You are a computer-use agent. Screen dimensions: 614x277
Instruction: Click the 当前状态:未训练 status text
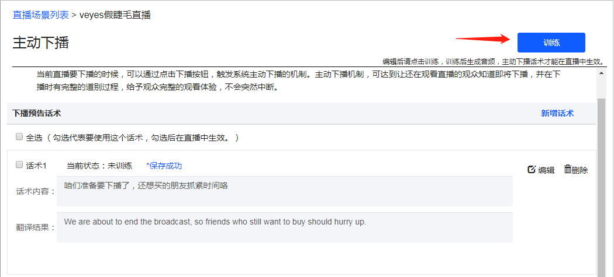99,166
